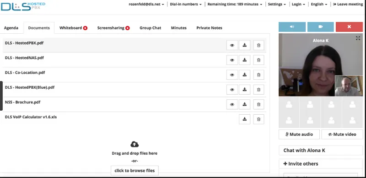
Task: Open English language dropdown
Action: 319,4
